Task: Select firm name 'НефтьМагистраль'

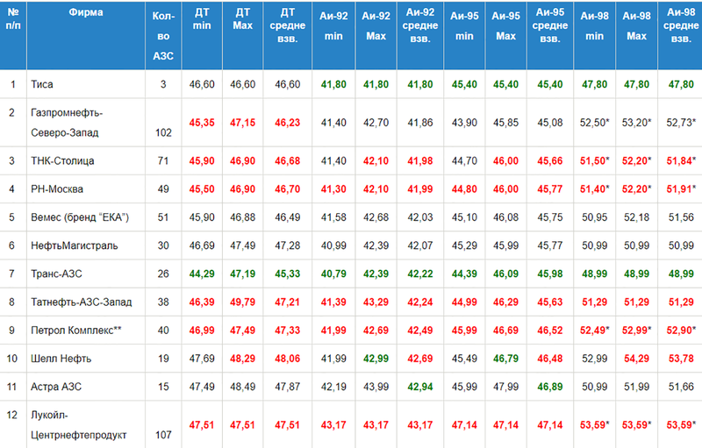Action: pos(75,245)
